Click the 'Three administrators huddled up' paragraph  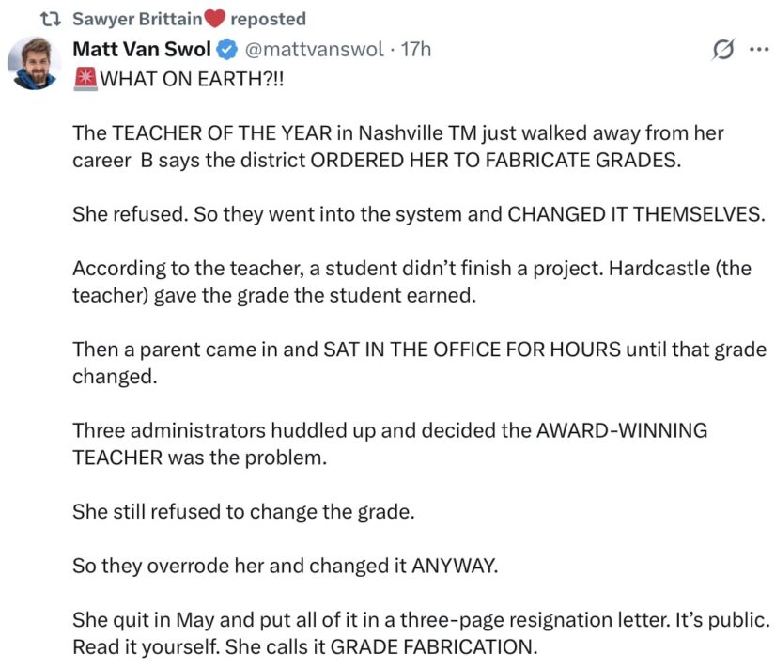(390, 444)
